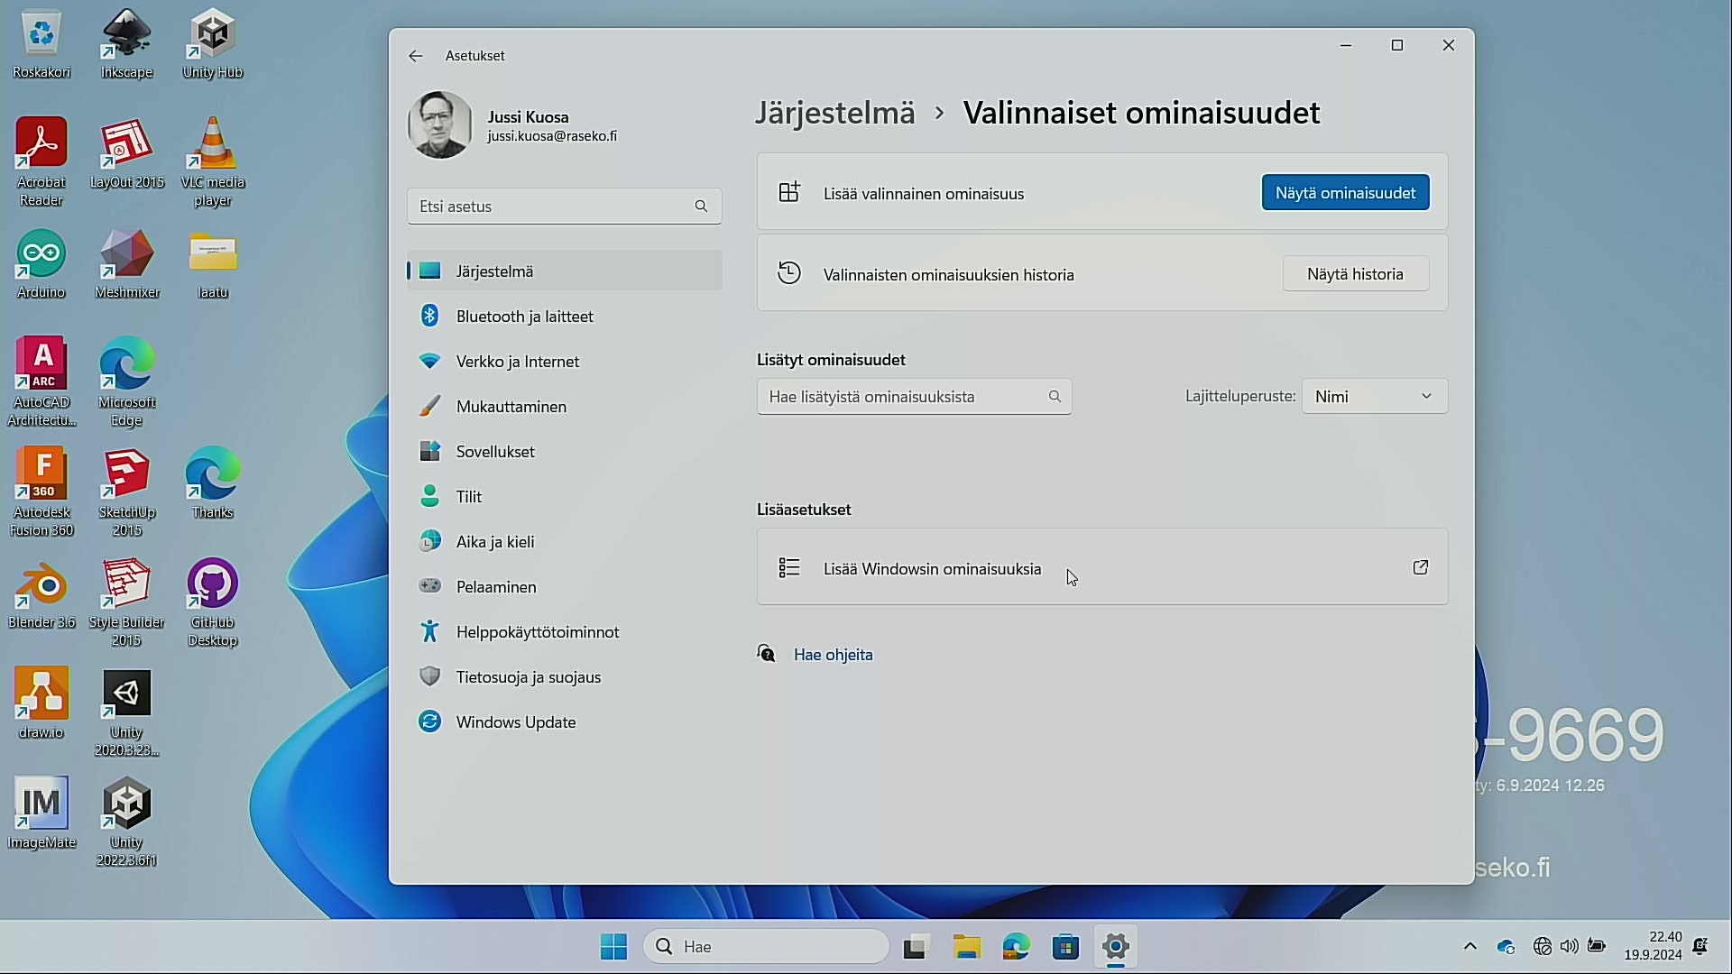This screenshot has height=974, width=1732.
Task: Open Sovellukset settings
Action: pos(564,451)
